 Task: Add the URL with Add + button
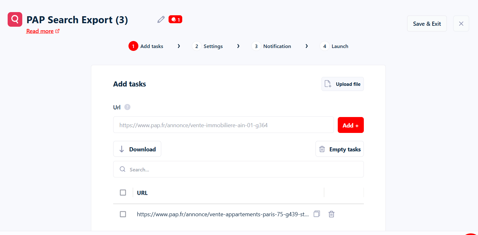(x=350, y=125)
